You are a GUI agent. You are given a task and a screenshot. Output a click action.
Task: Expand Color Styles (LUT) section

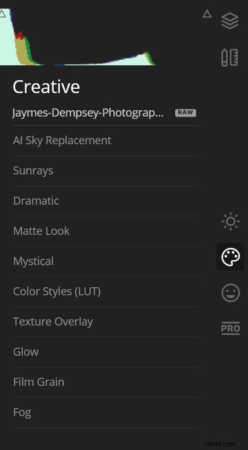(105, 292)
